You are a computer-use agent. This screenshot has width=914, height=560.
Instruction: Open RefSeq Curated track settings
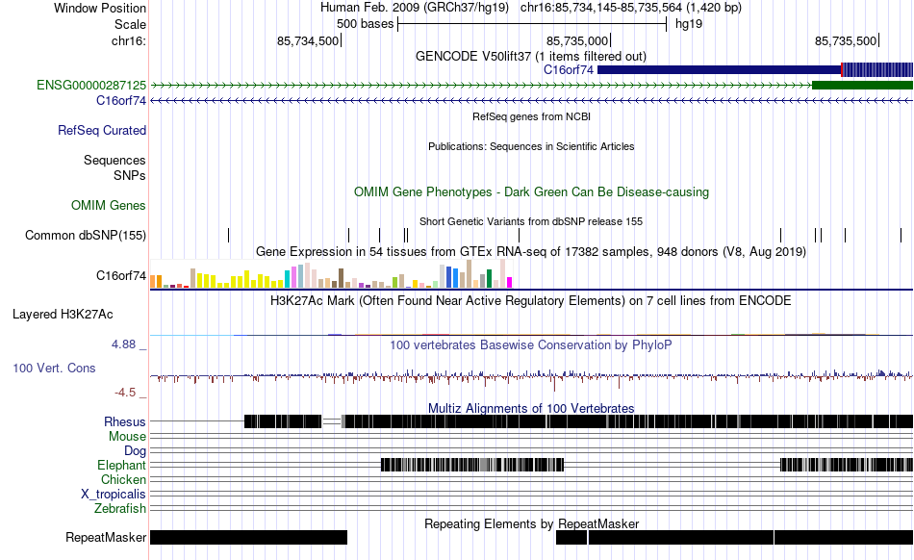coord(101,130)
